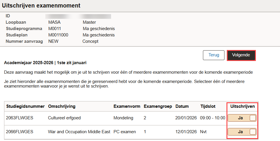The height and width of the screenshot is (141, 280).
Task: Click the Uitschrijven examenmoment page title
Action: pyautogui.click(x=41, y=5)
